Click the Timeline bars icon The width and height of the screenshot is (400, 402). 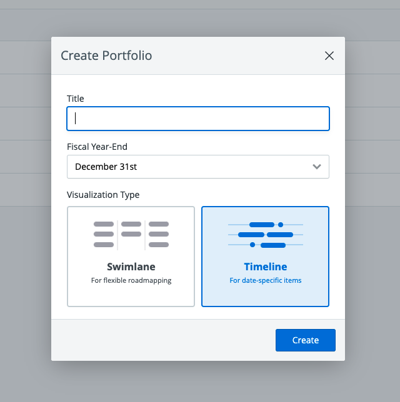[266, 234]
